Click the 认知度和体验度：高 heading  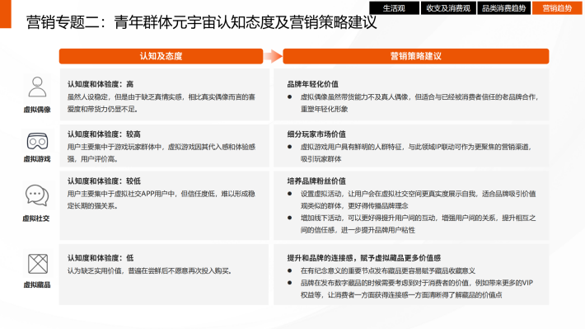101,84
